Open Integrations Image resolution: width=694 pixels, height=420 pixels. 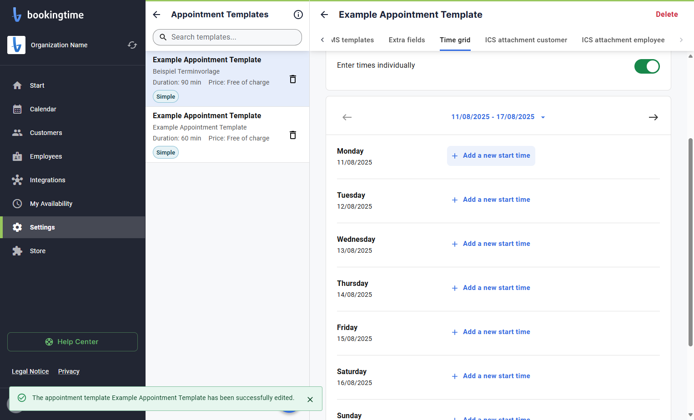click(x=73, y=180)
